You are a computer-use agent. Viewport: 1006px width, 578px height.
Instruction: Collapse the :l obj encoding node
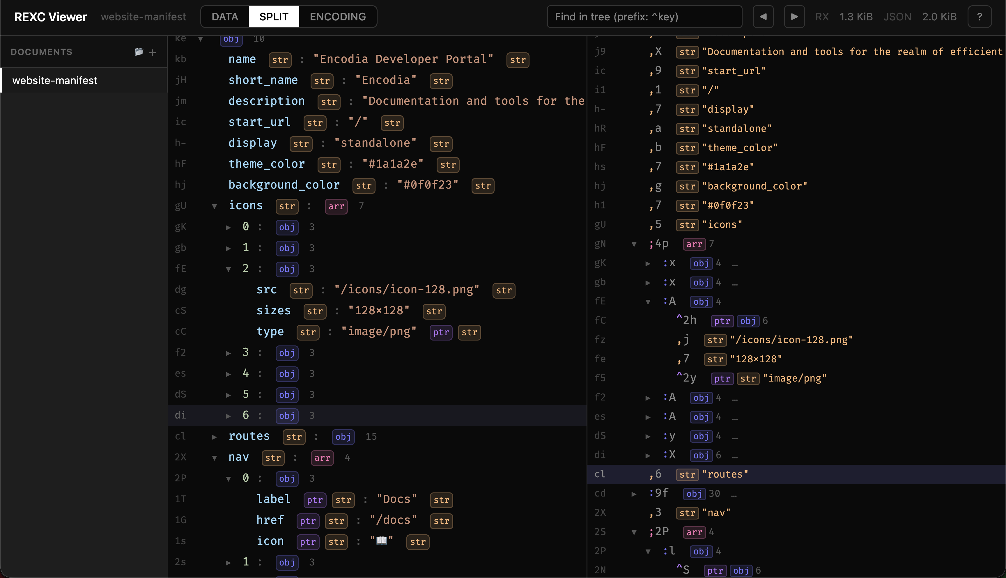[648, 552]
